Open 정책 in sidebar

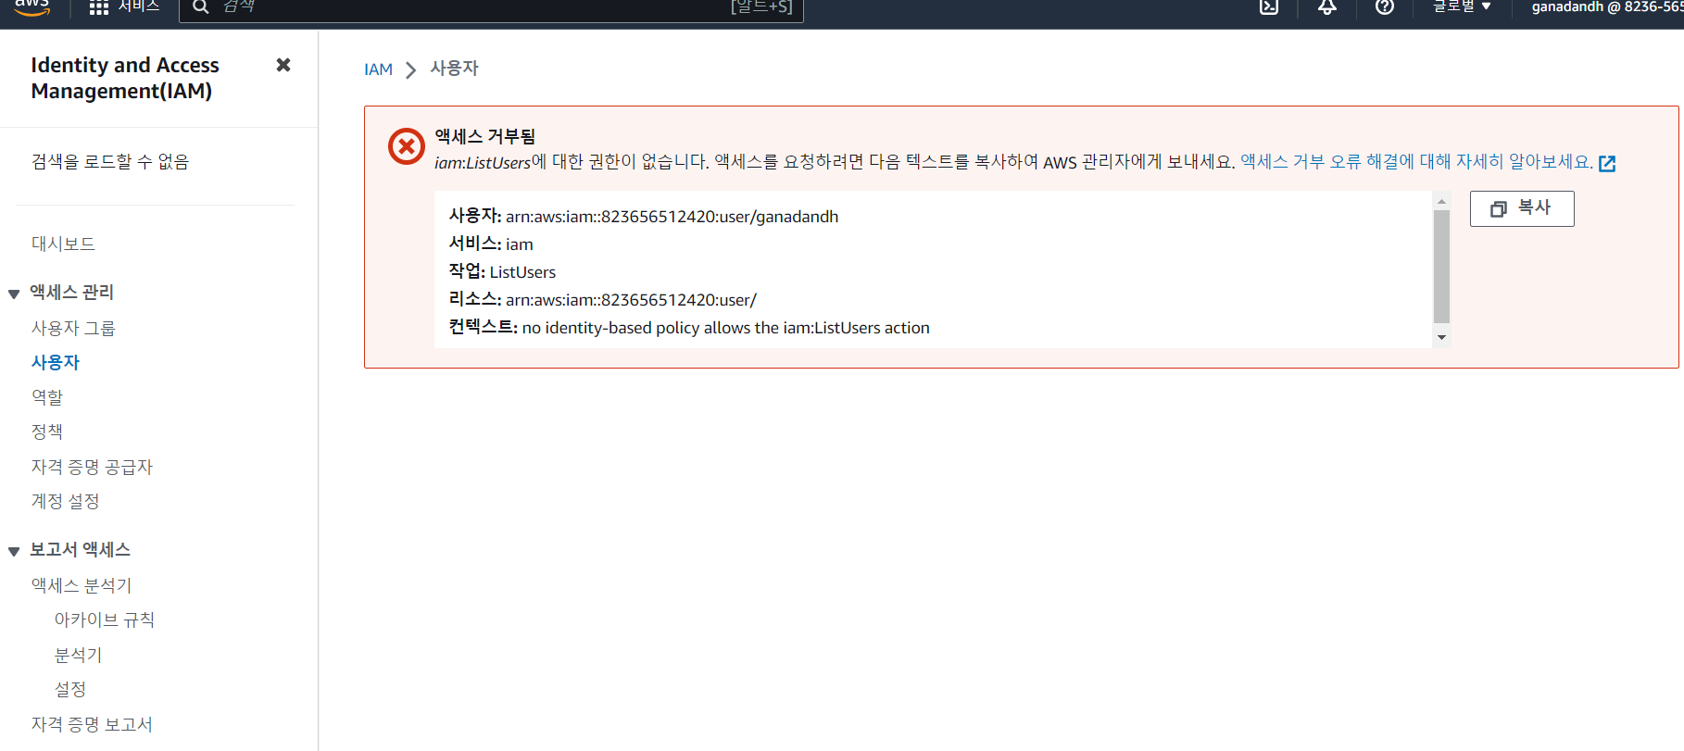[x=47, y=432]
